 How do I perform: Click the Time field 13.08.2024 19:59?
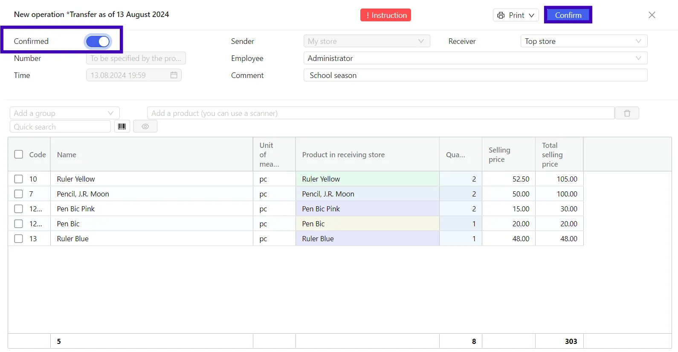tap(134, 75)
